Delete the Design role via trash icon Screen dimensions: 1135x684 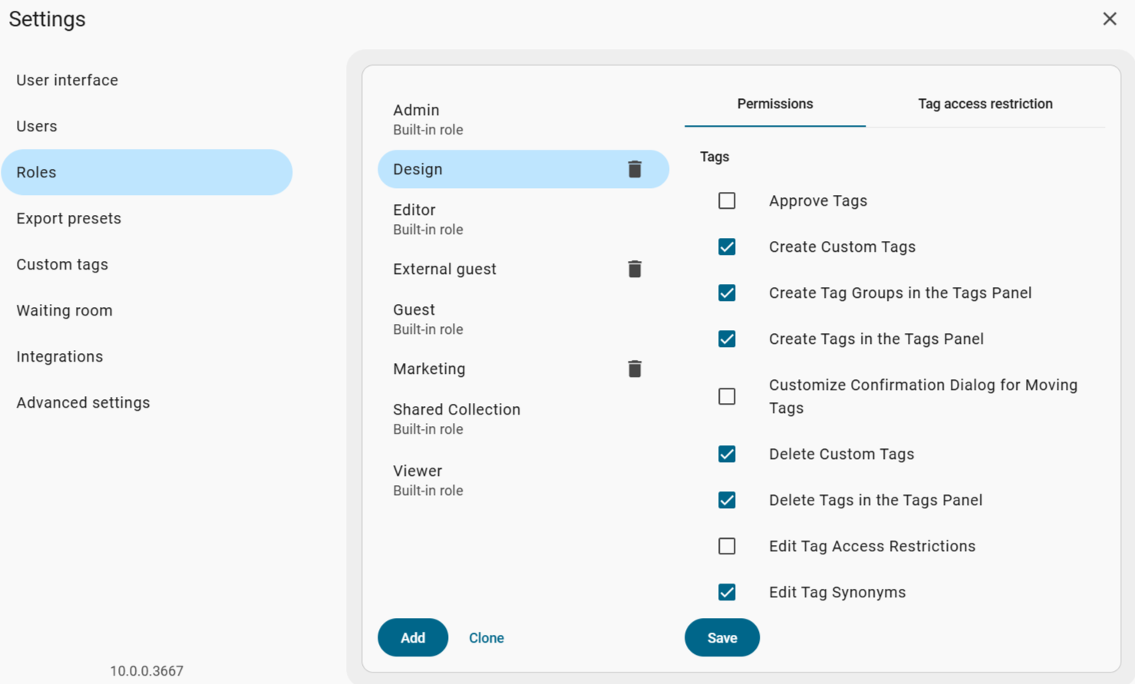click(x=634, y=169)
